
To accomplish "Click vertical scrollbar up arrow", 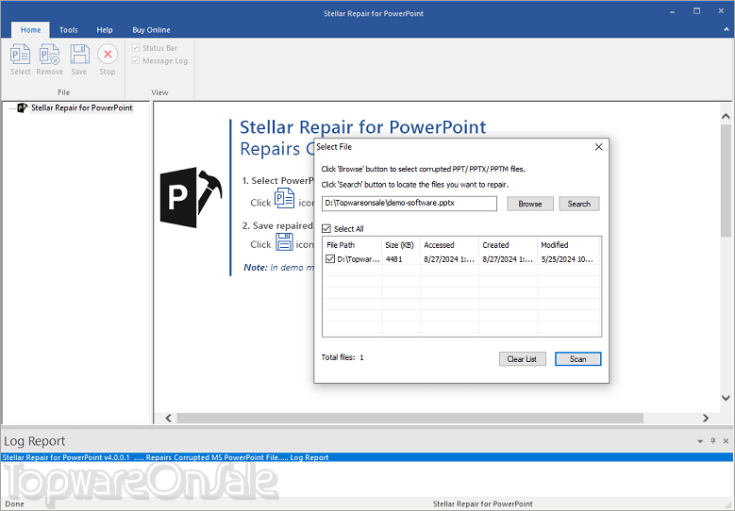I will [x=726, y=116].
